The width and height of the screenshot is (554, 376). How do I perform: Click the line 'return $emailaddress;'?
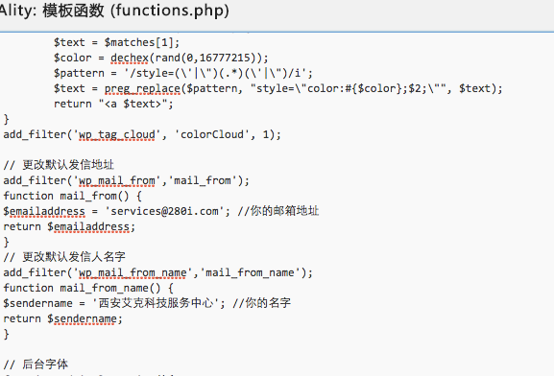(69, 226)
